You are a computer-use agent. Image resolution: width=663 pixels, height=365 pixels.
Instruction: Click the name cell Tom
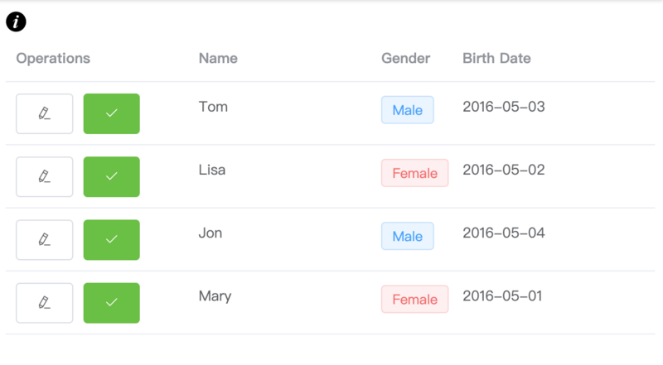point(213,107)
